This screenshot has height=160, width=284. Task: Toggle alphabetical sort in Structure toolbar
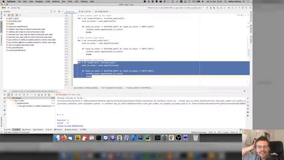(x=5, y=15)
